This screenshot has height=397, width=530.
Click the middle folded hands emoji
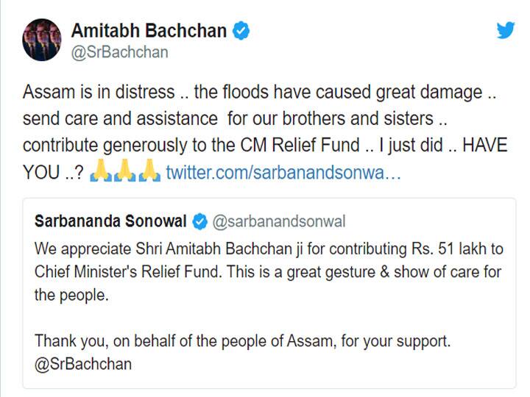126,174
